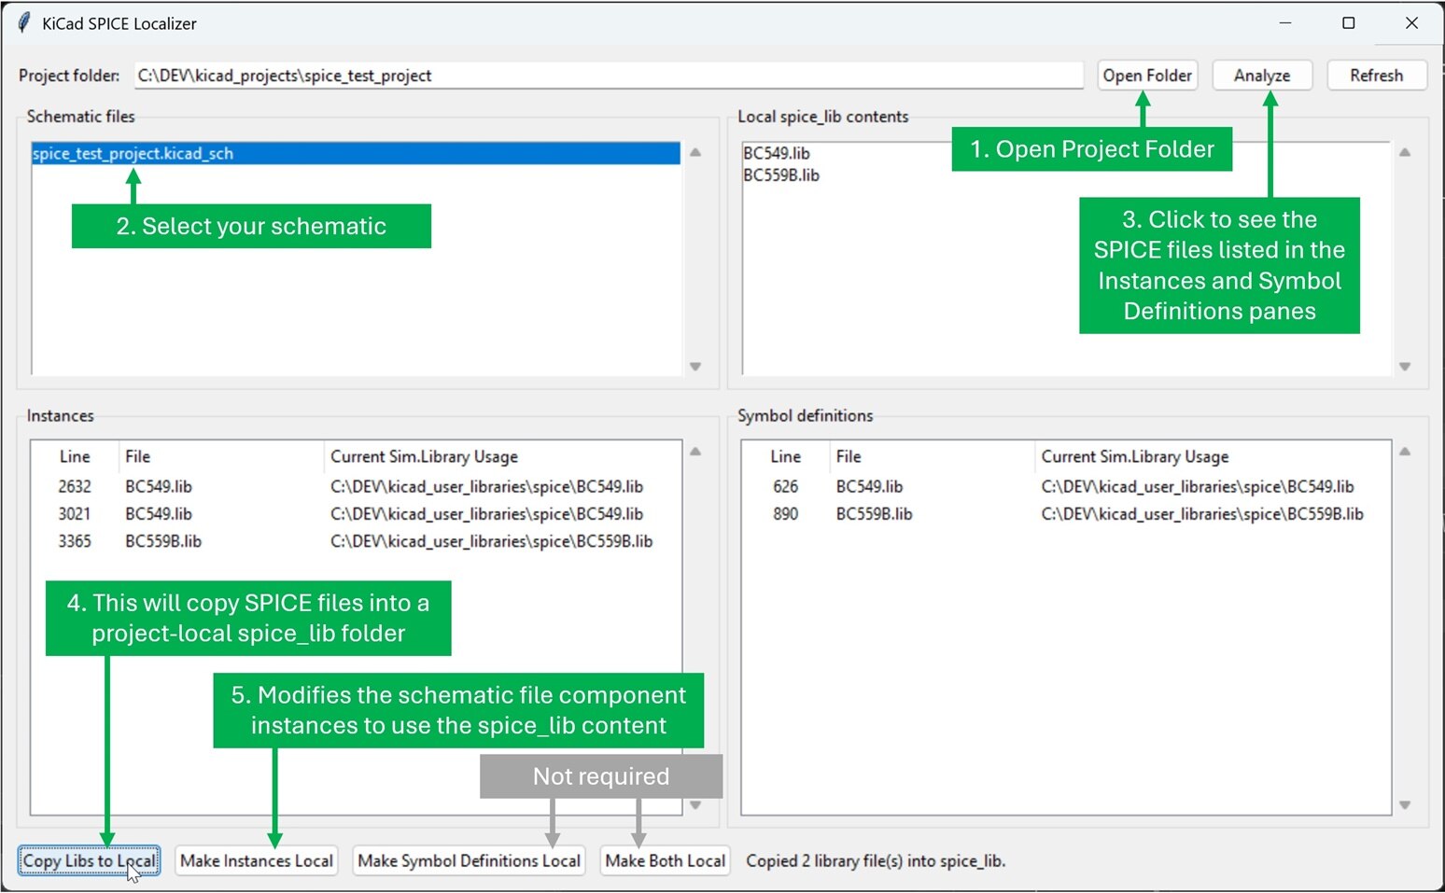1445x893 pixels.
Task: Click the BC549.lib file cell beside line 2632
Action: 159,486
